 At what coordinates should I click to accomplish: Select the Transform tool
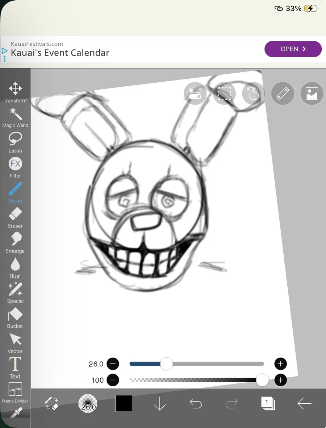15,92
